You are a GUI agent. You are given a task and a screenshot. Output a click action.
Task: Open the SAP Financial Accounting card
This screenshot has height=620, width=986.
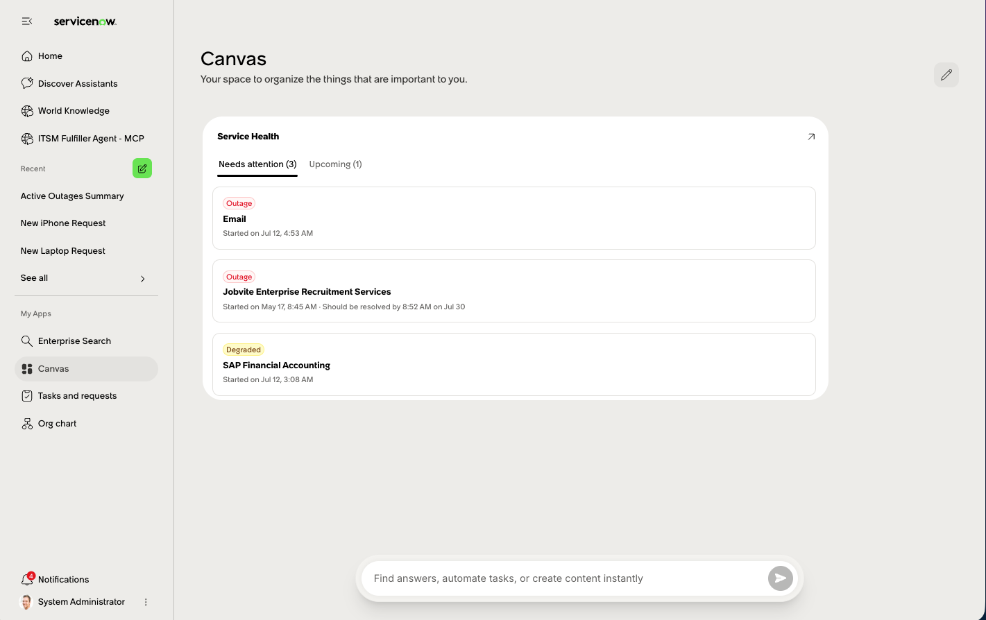tap(514, 365)
